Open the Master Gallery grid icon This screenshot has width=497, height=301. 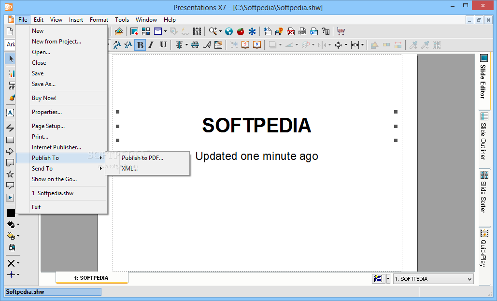click(146, 31)
